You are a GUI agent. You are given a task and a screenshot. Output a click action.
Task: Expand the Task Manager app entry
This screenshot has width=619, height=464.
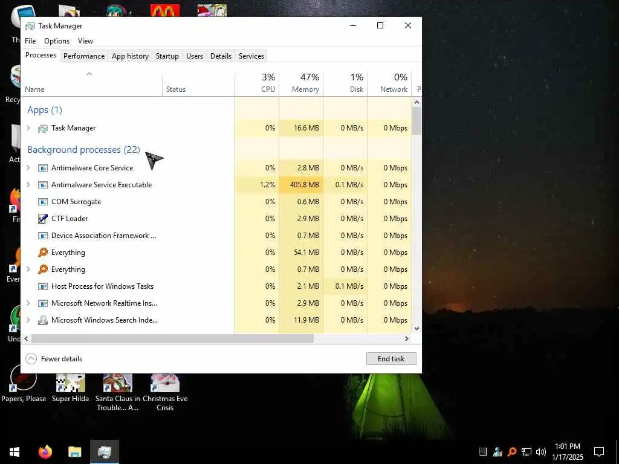click(x=28, y=128)
